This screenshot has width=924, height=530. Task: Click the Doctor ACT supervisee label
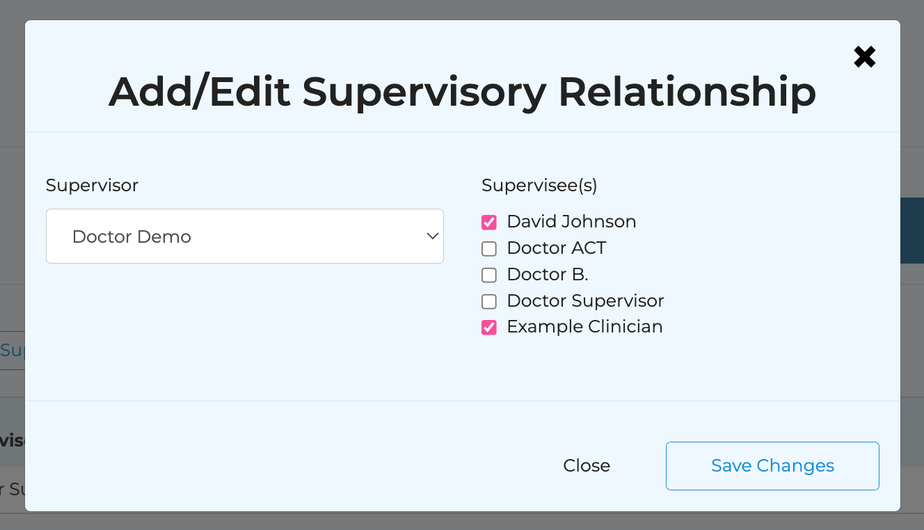pos(556,248)
